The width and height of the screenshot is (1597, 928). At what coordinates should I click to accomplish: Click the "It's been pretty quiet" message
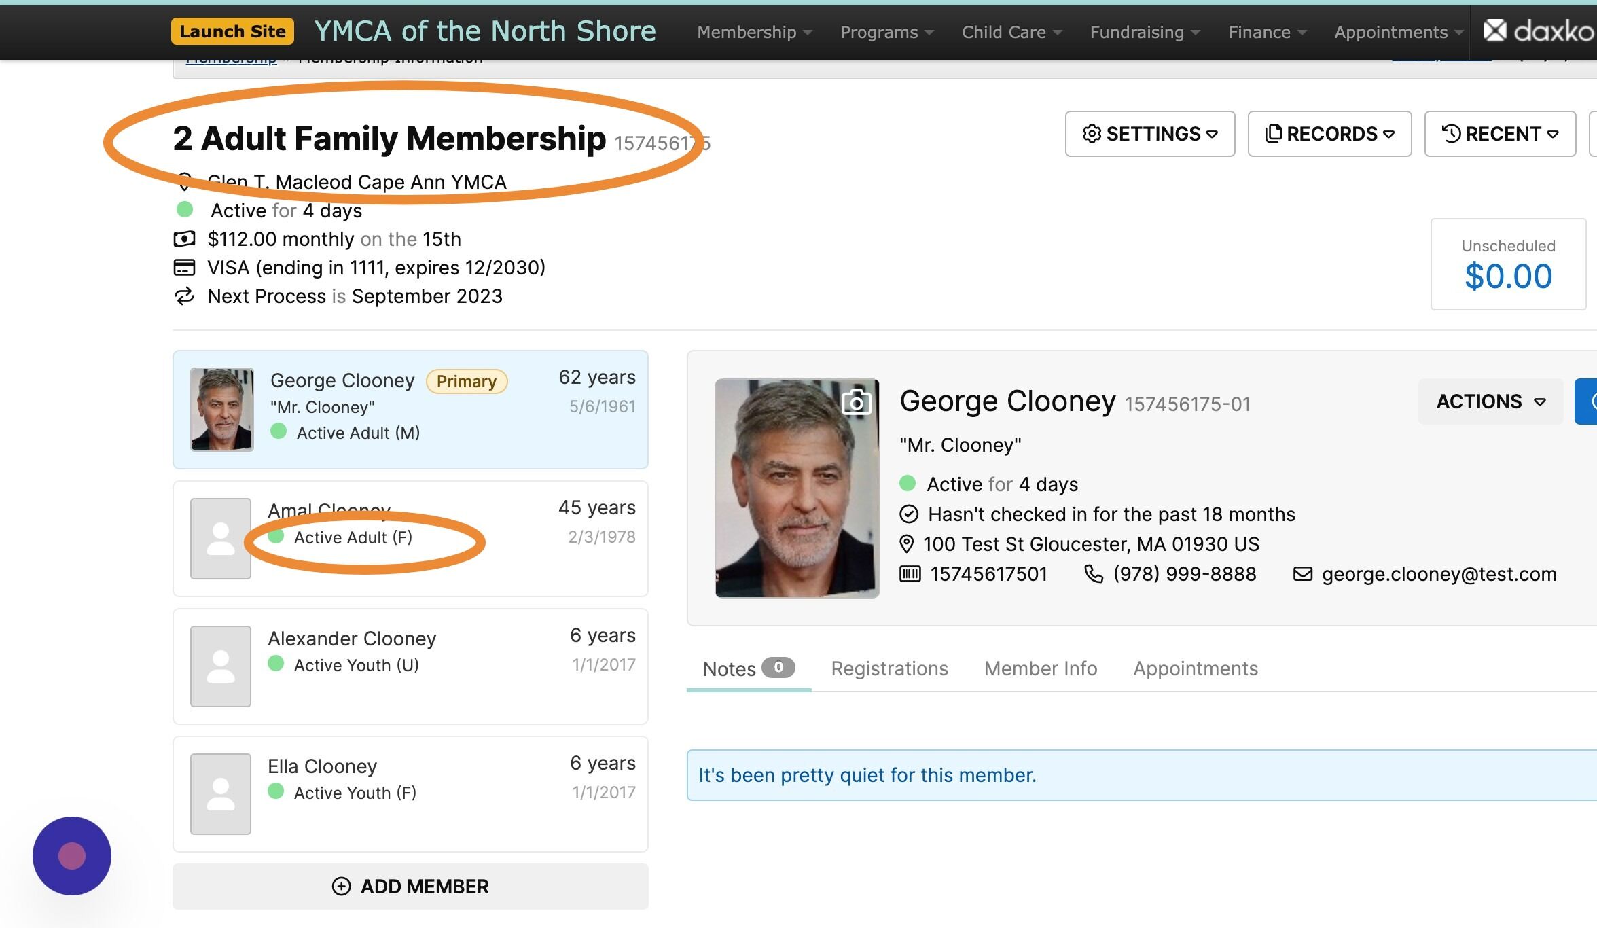point(867,775)
